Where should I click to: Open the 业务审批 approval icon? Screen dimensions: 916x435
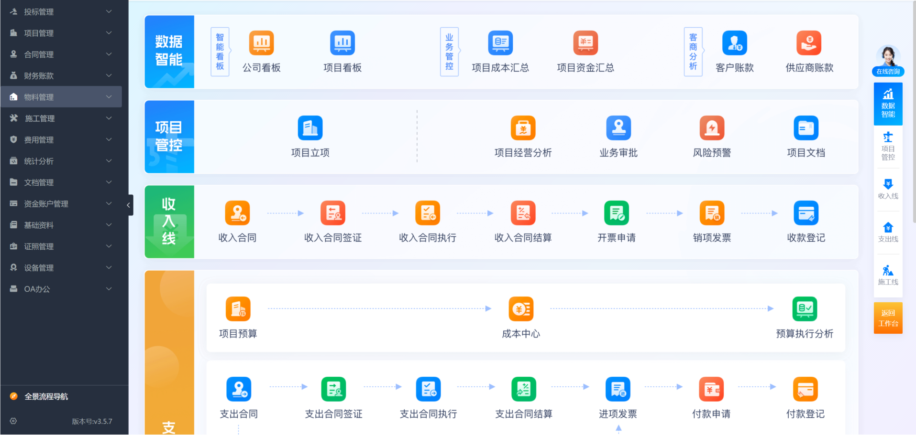(x=618, y=128)
